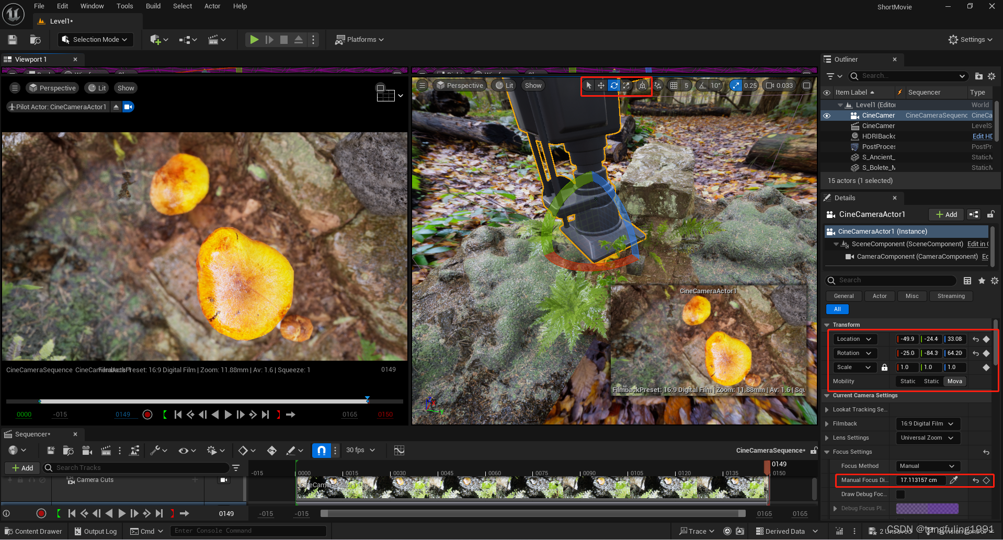Select S_Ancient_ actor in Outliner

[879, 157]
